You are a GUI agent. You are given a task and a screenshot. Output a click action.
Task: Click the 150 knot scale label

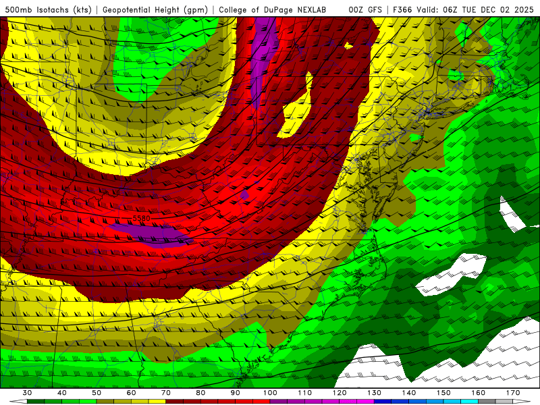pos(443,393)
